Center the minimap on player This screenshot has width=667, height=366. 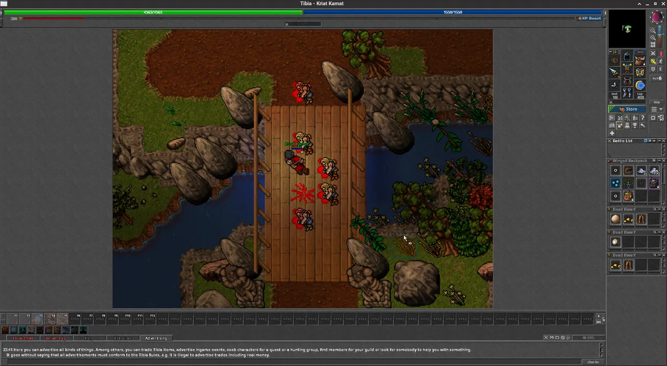pos(653,44)
